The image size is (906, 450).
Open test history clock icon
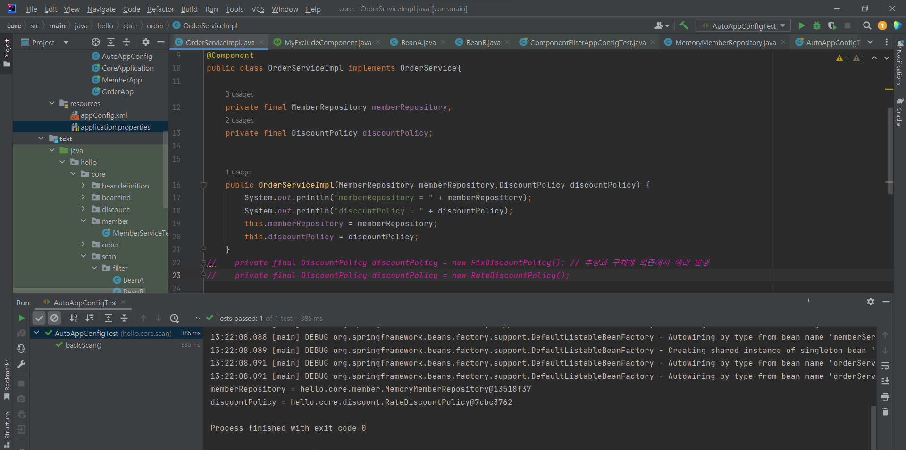(x=175, y=318)
